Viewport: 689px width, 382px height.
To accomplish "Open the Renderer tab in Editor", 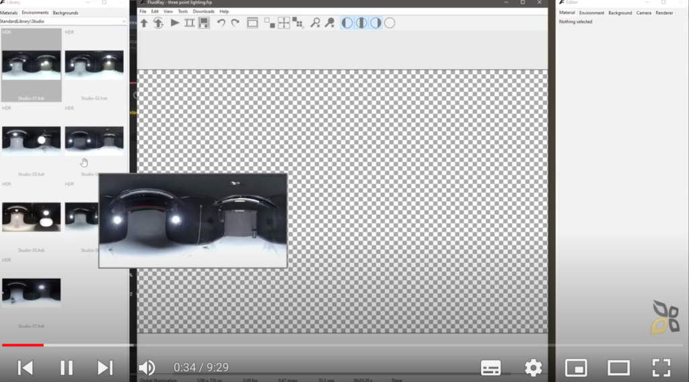I will pyautogui.click(x=664, y=13).
